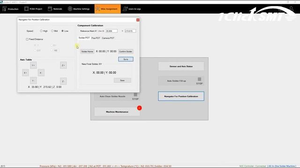Click the Component Calibration heading
The width and height of the screenshot is (300, 168).
(90, 25)
